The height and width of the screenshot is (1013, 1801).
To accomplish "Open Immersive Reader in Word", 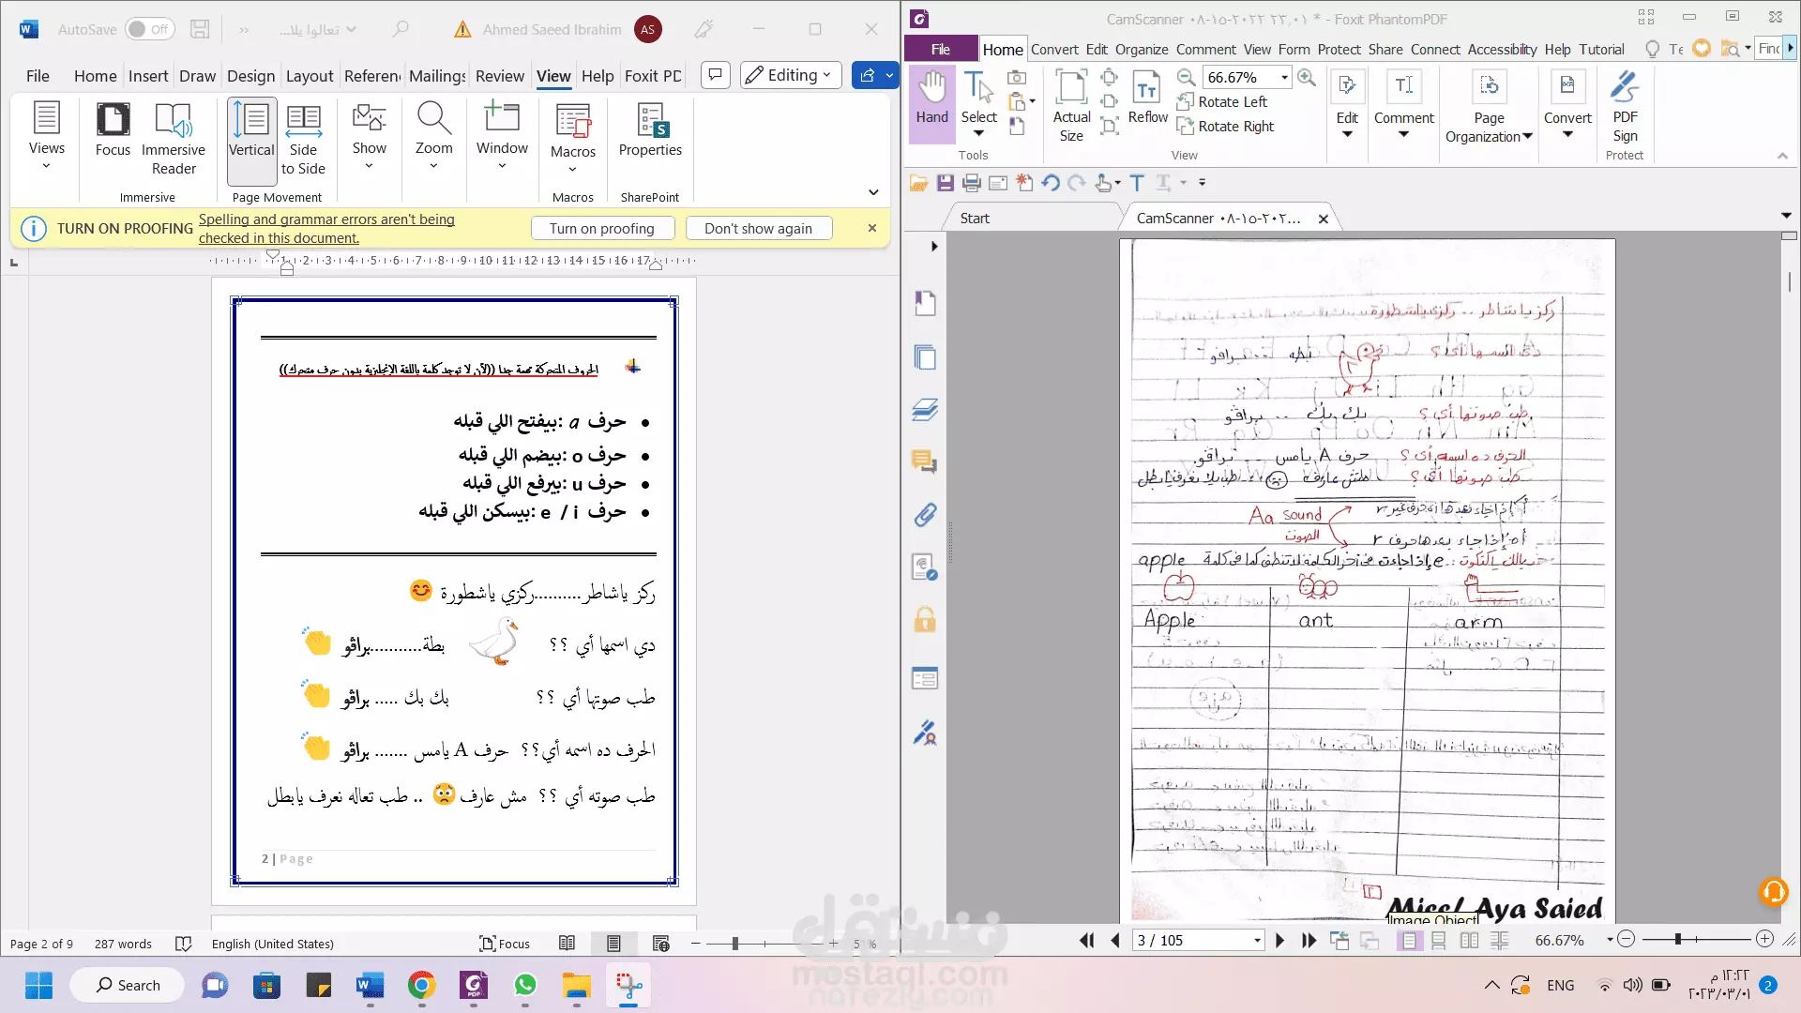I will pos(174,139).
